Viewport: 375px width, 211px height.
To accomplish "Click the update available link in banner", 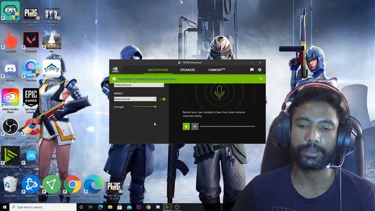I will [148, 79].
